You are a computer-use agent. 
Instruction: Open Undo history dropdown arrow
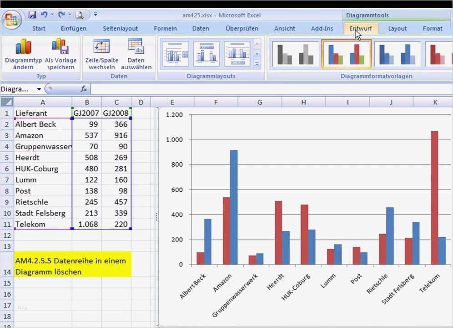52,14
